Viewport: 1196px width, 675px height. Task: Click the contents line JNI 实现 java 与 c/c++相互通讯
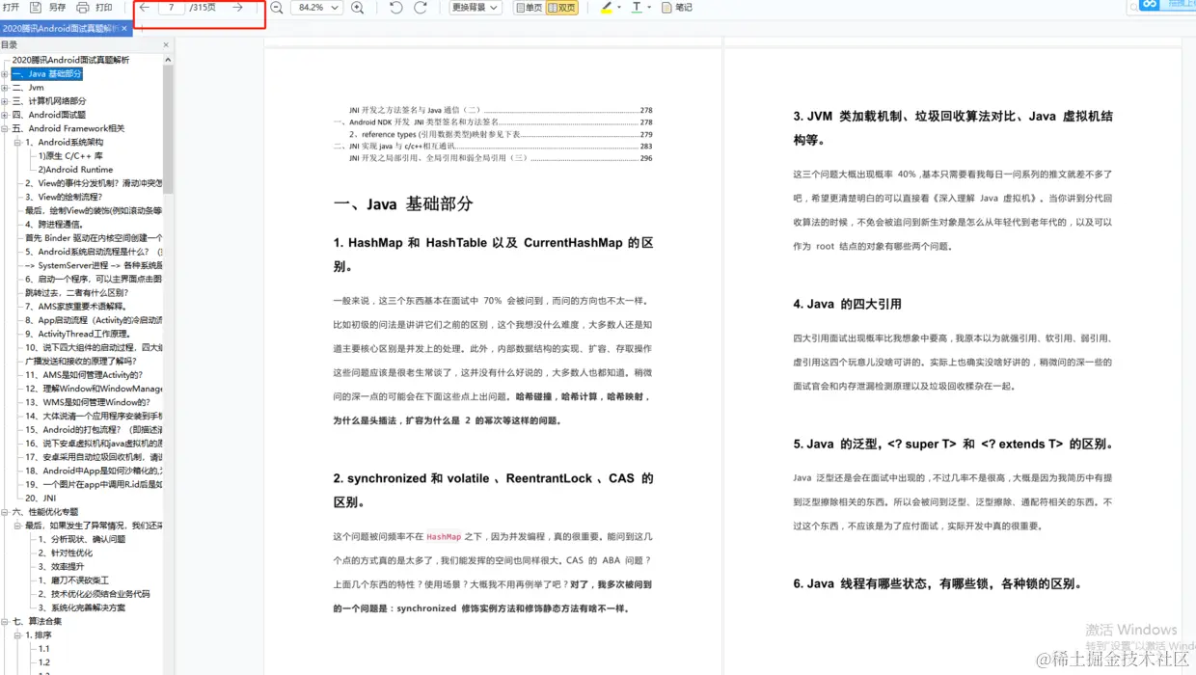click(493, 147)
